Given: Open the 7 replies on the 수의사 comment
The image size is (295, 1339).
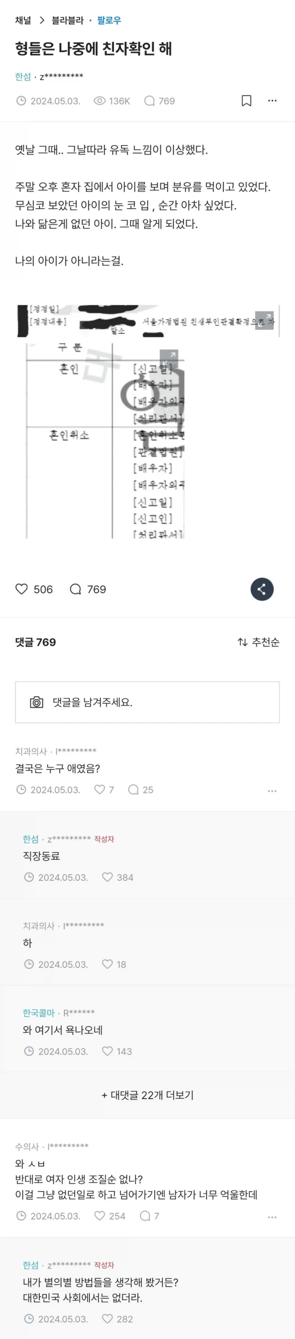Looking at the screenshot, I should pos(149,1216).
